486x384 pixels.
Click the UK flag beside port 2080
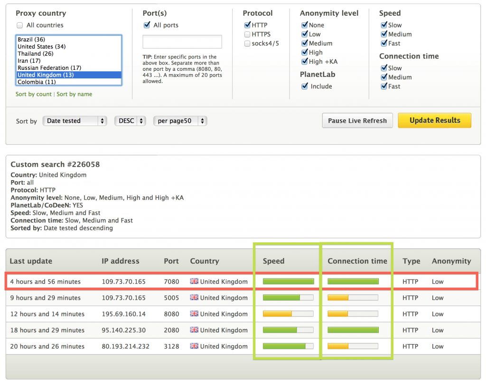[194, 330]
